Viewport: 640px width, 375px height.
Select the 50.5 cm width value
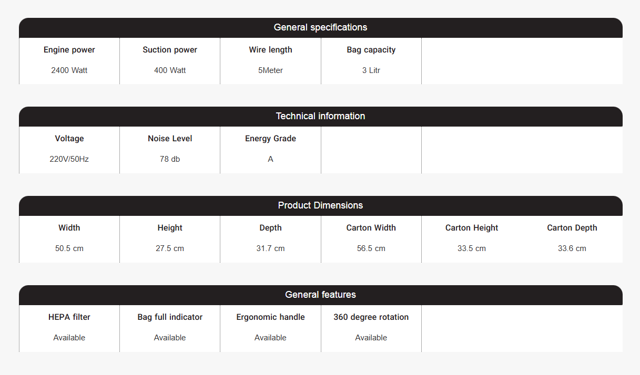tap(69, 248)
